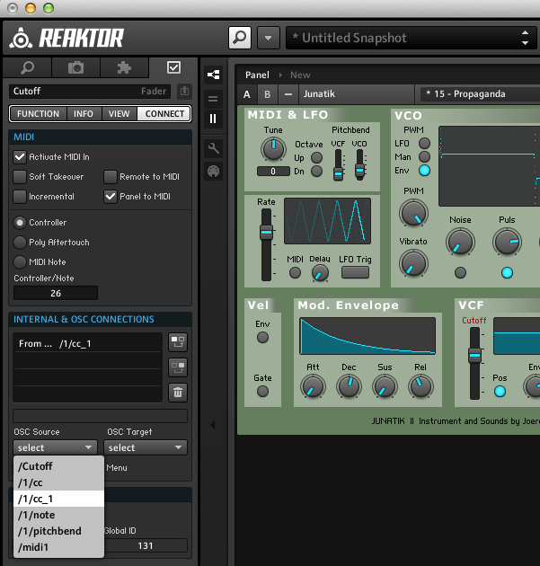Uncheck Panel to MIDI checkbox
The height and width of the screenshot is (566, 540).
[111, 197]
